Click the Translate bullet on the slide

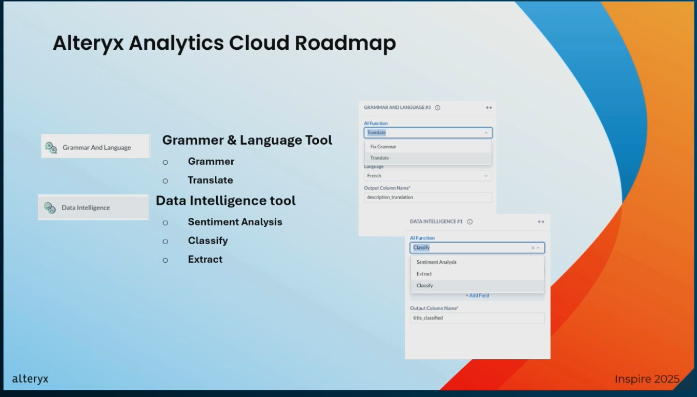(x=210, y=180)
